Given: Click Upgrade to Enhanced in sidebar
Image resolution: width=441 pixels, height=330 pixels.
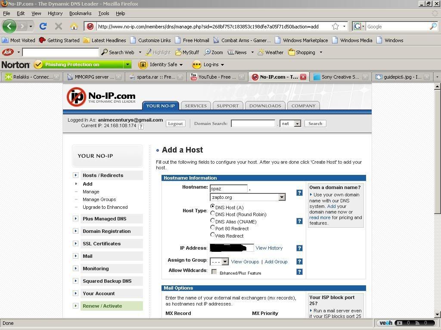Looking at the screenshot, I should (105, 207).
